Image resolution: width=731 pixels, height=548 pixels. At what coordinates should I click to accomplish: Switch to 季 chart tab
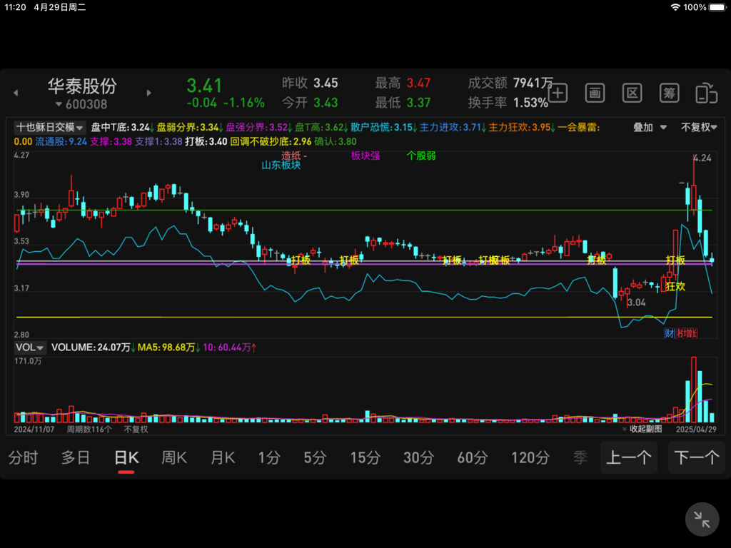pyautogui.click(x=580, y=457)
